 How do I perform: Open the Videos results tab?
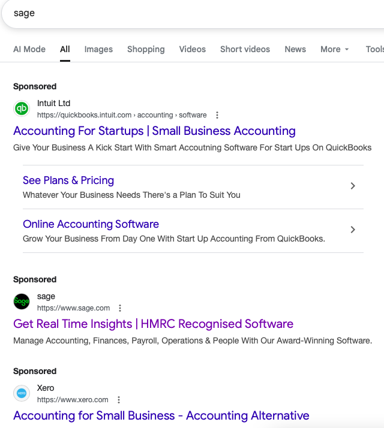[192, 49]
